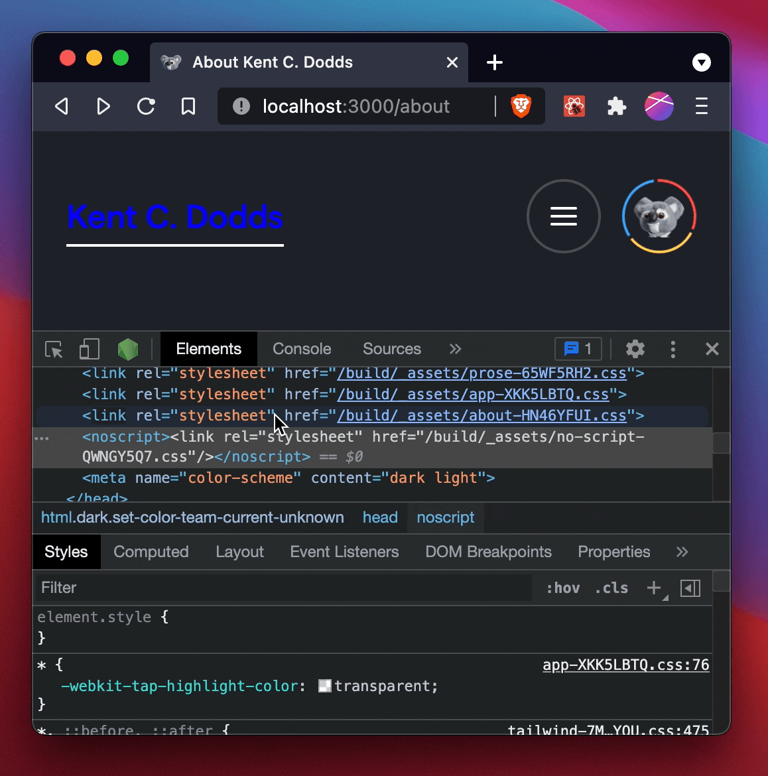Toggle the :hov pseudo-class state panel
Viewport: 768px width, 776px height.
tap(563, 588)
